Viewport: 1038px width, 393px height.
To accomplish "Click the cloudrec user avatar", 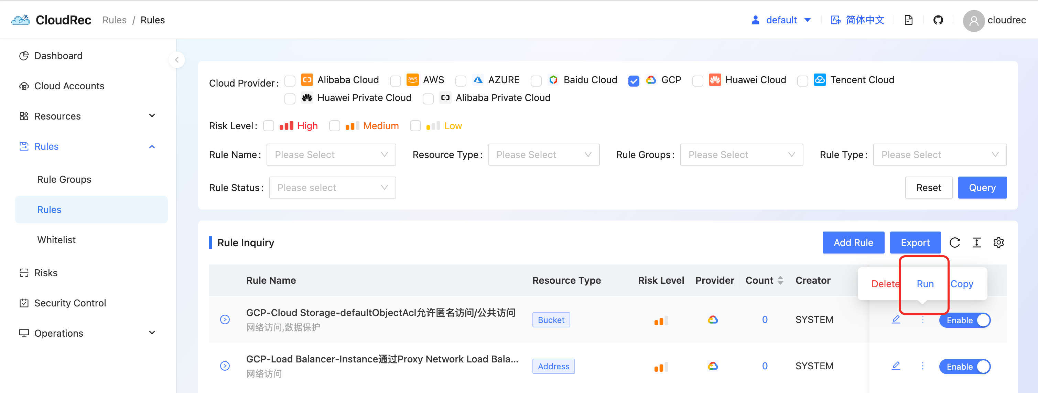I will point(974,21).
